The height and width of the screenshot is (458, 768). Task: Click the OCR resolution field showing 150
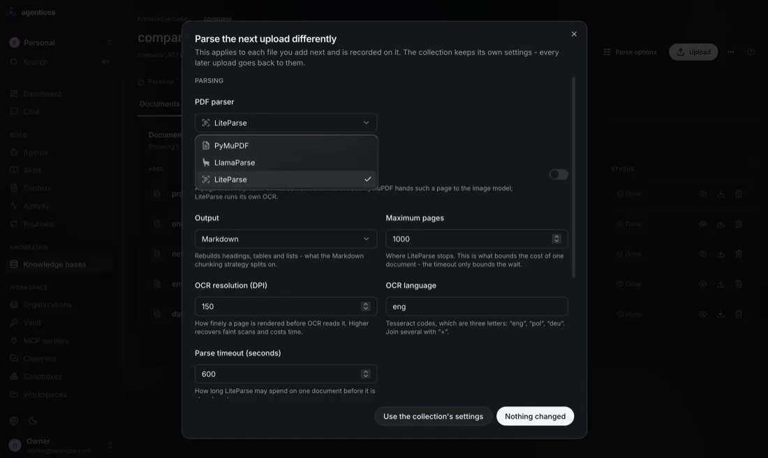coord(286,306)
